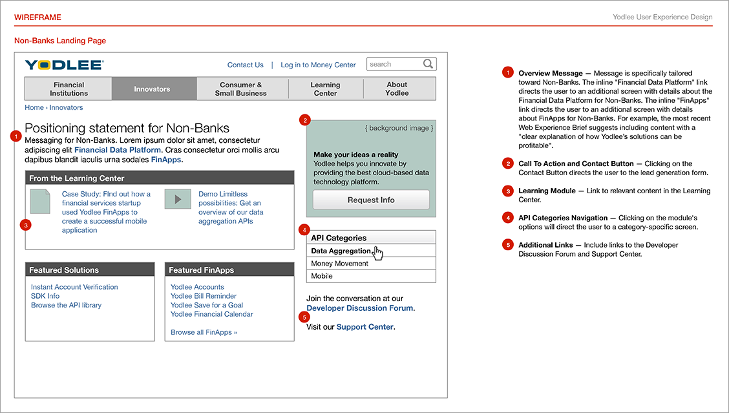The height and width of the screenshot is (413, 729).
Task: Choose Money Movement API category
Action: 371,263
